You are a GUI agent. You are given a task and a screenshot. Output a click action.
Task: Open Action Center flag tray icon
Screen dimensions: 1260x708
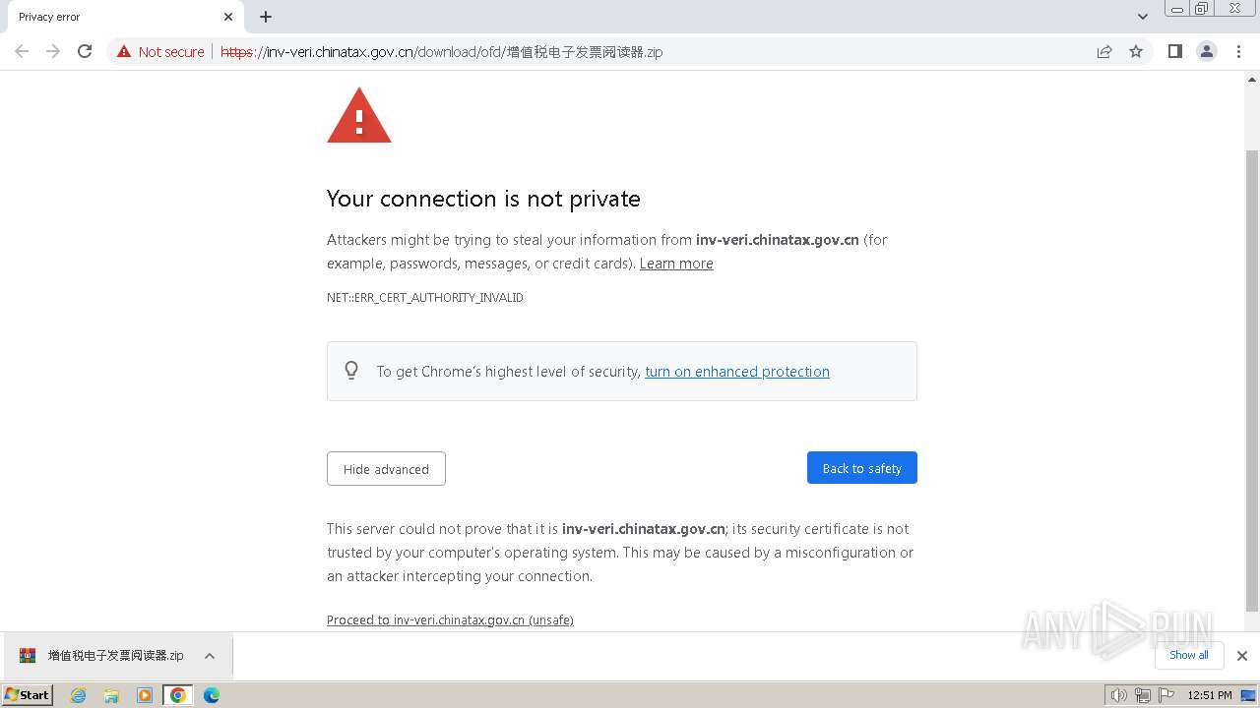(1166, 695)
